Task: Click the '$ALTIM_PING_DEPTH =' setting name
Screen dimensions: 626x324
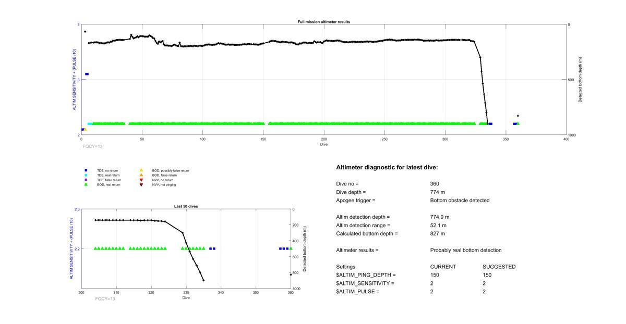Action: 366,275
